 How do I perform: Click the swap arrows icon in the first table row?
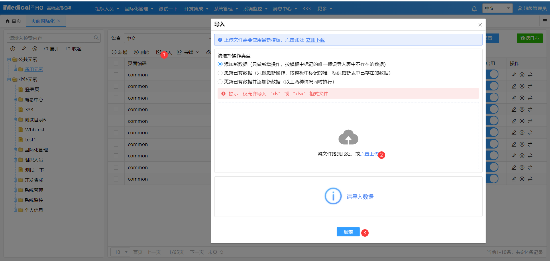[530, 75]
